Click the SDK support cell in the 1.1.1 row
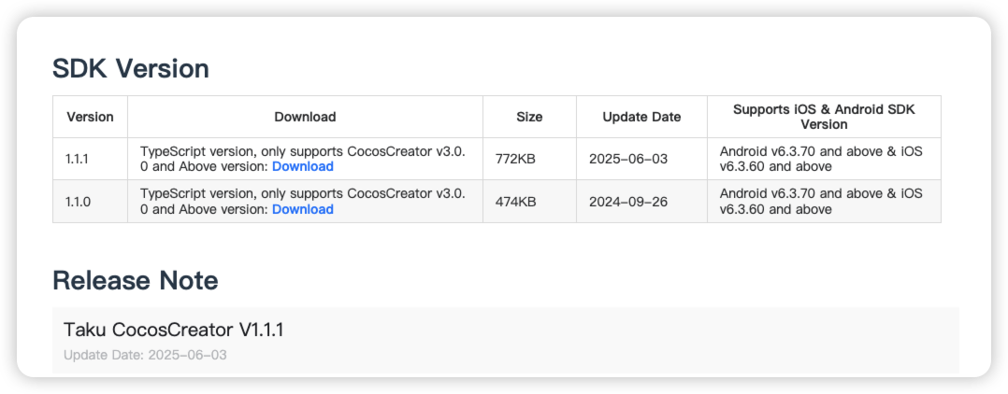The width and height of the screenshot is (1008, 394). (x=824, y=159)
